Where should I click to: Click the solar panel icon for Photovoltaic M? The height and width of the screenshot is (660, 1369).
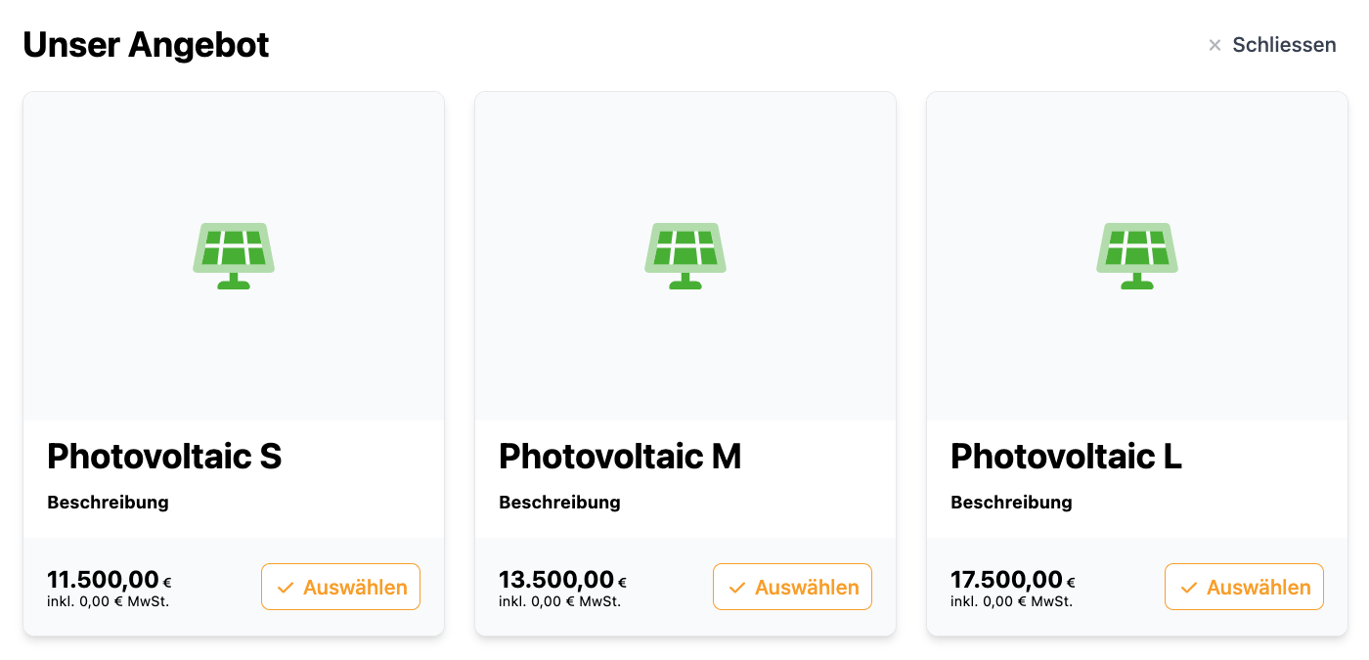click(x=685, y=256)
